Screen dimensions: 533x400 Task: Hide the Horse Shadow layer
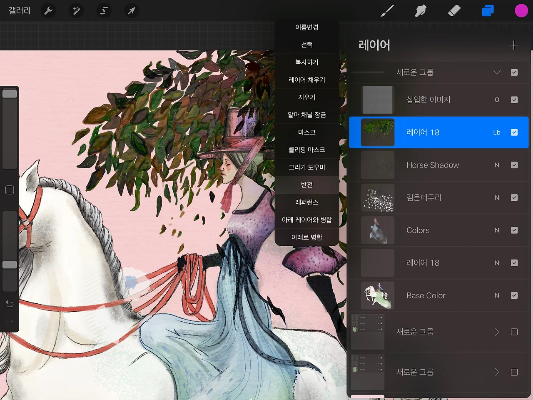point(514,165)
